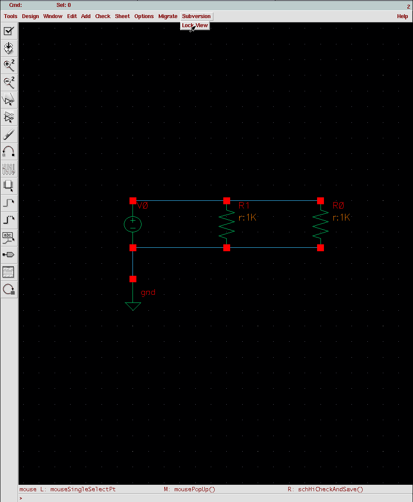Click the red bottom terminal of R1

click(x=227, y=248)
